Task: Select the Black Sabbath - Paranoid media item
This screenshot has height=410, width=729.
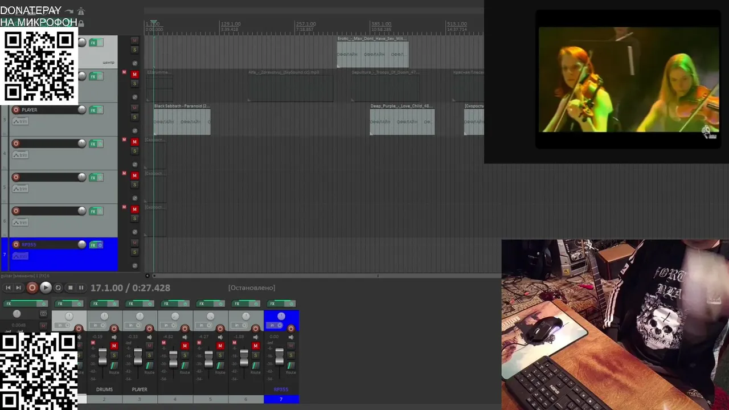Action: click(182, 119)
